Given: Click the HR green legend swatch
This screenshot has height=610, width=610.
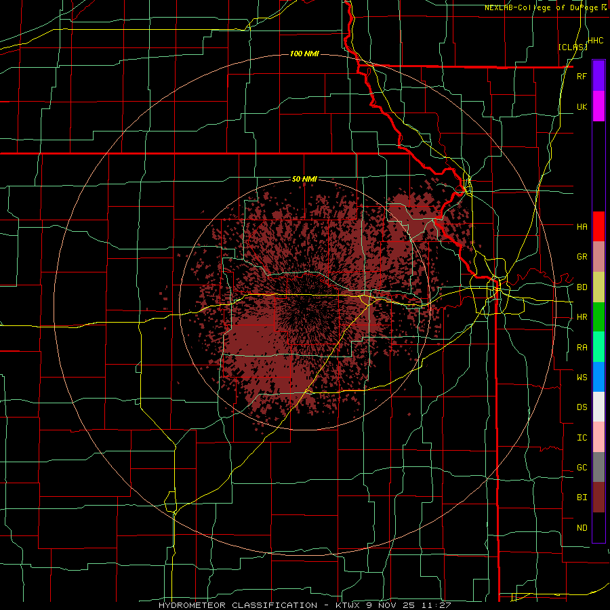Looking at the screenshot, I should coord(598,317).
